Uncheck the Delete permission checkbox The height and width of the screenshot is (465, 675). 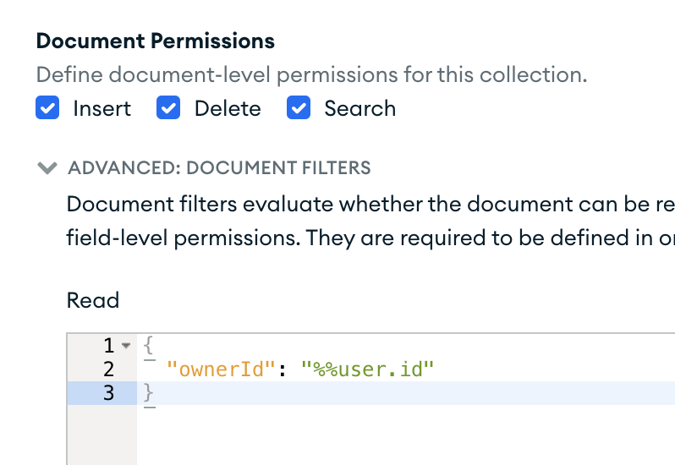[x=169, y=108]
